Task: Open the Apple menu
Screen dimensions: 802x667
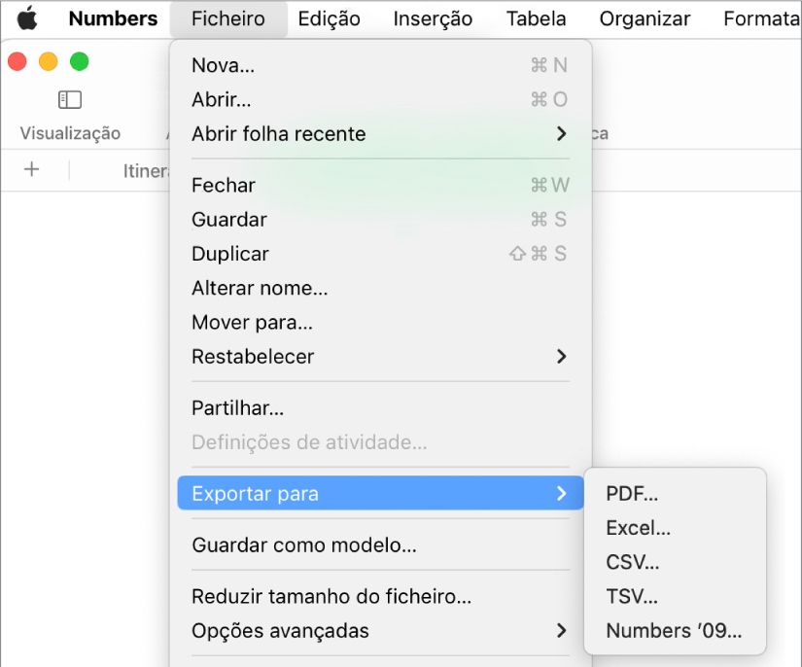Action: (27, 18)
